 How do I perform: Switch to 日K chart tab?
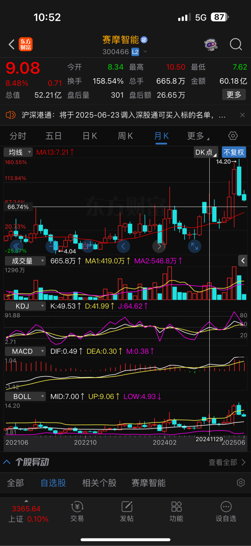click(90, 136)
